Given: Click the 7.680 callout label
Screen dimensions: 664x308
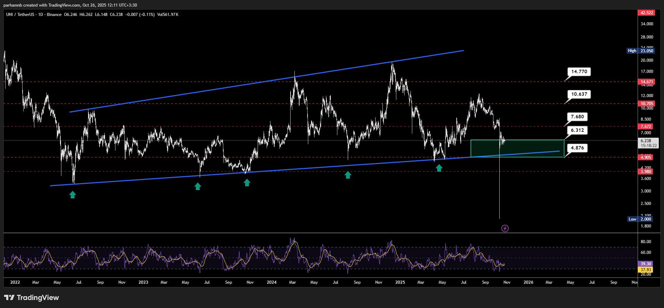Looking at the screenshot, I should click(x=577, y=117).
